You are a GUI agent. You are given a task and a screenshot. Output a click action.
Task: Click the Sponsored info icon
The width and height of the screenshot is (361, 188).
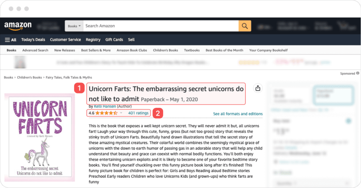tap(358, 74)
